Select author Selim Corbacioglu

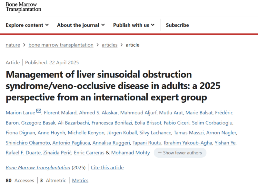click(212, 123)
